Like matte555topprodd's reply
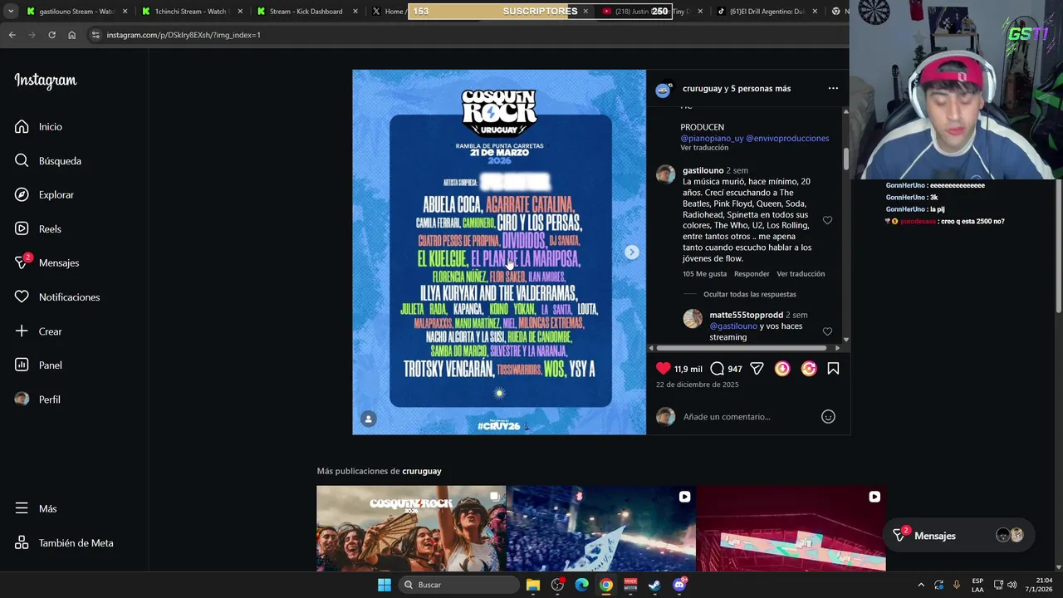 tap(827, 331)
